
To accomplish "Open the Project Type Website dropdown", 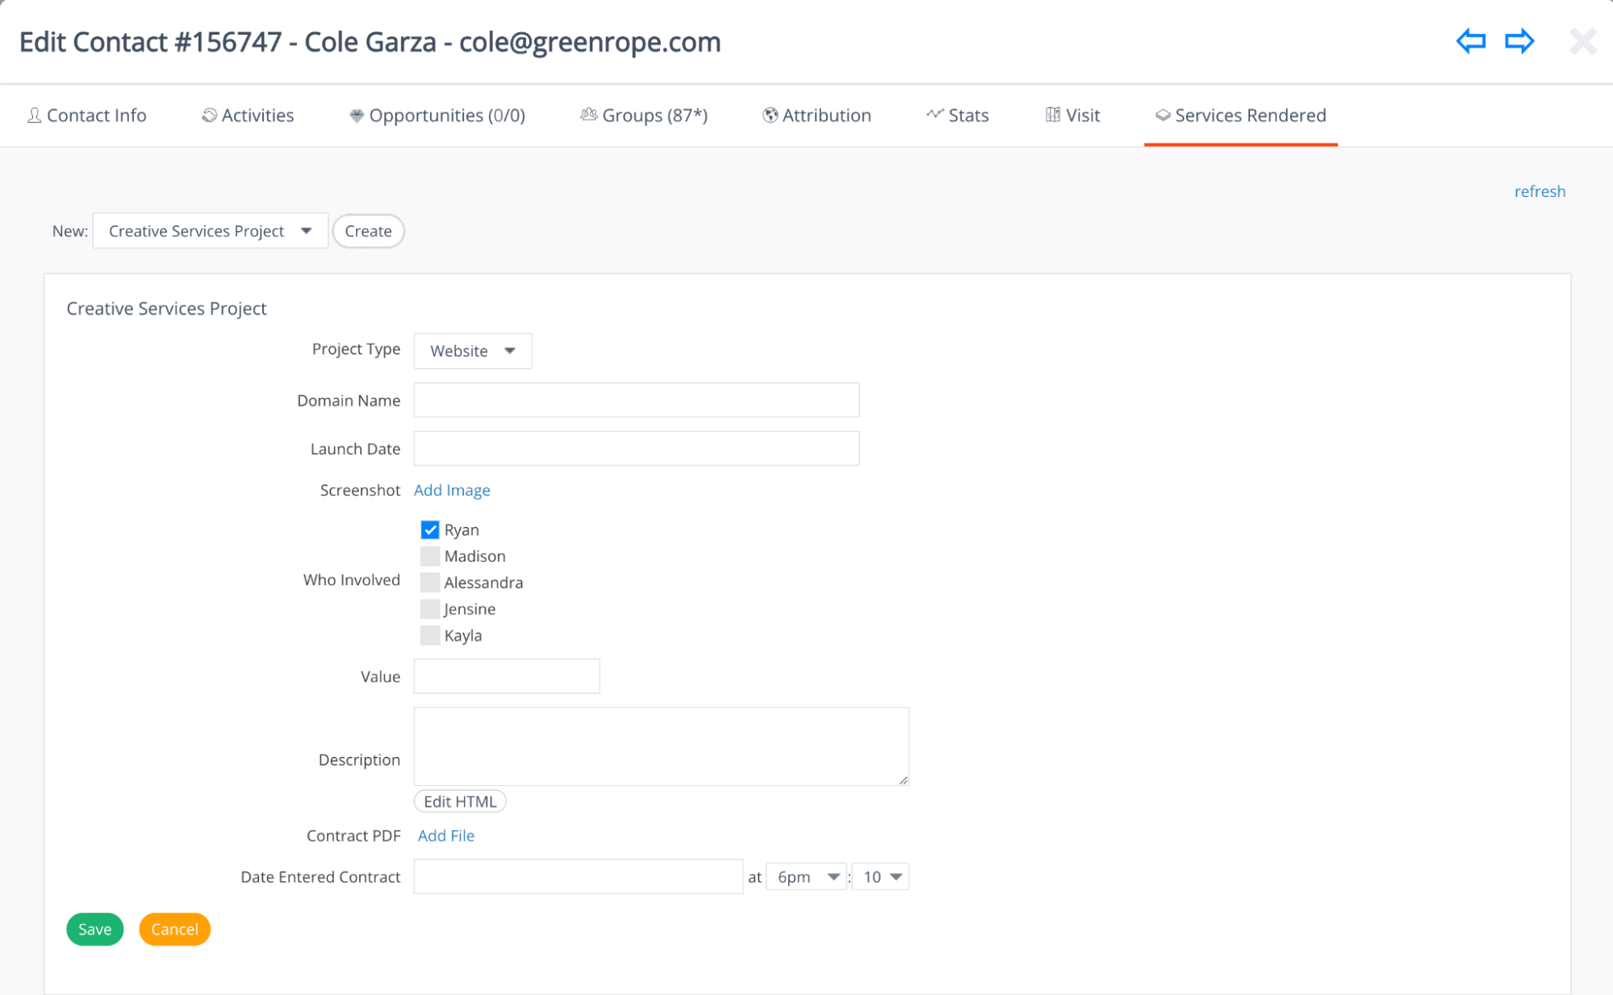I will (x=472, y=351).
